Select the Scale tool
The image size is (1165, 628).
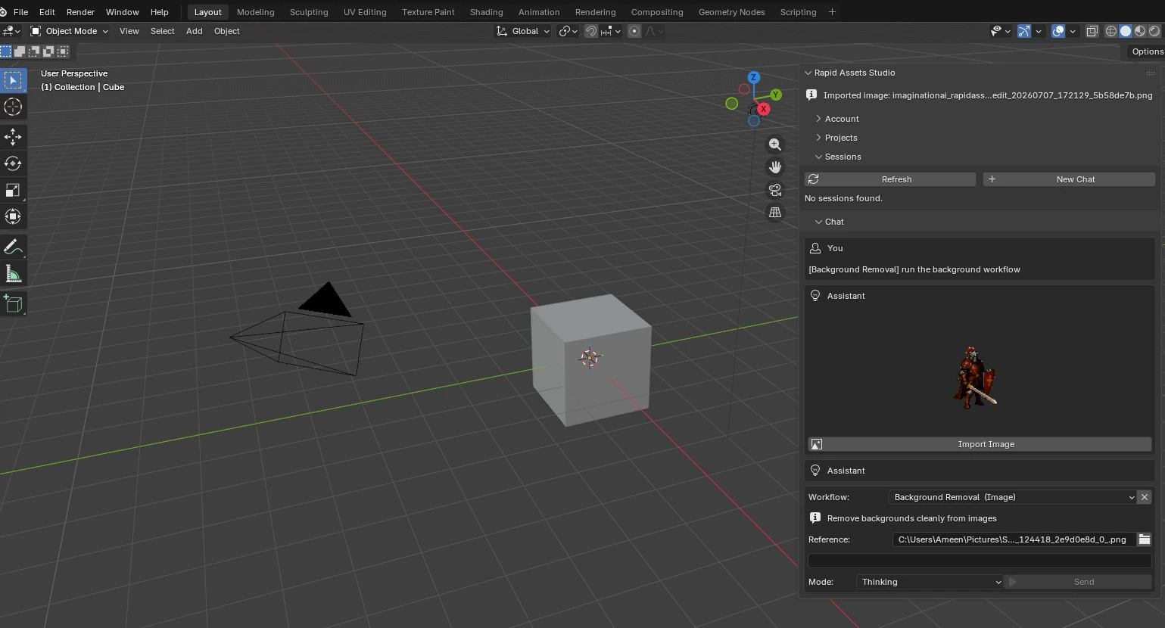tap(13, 190)
